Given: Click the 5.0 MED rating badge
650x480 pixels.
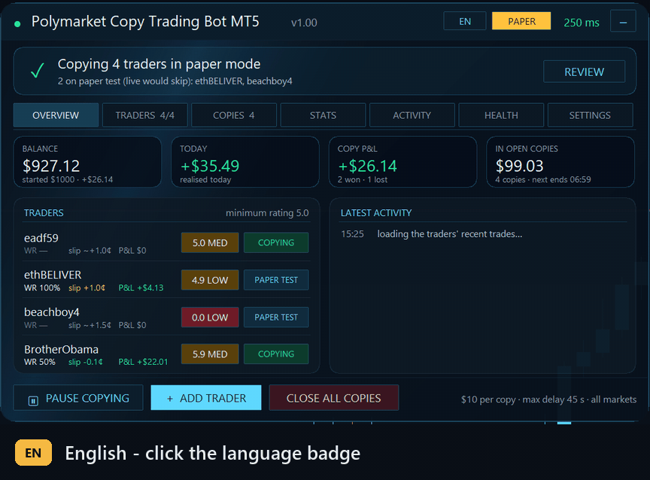Looking at the screenshot, I should [210, 242].
